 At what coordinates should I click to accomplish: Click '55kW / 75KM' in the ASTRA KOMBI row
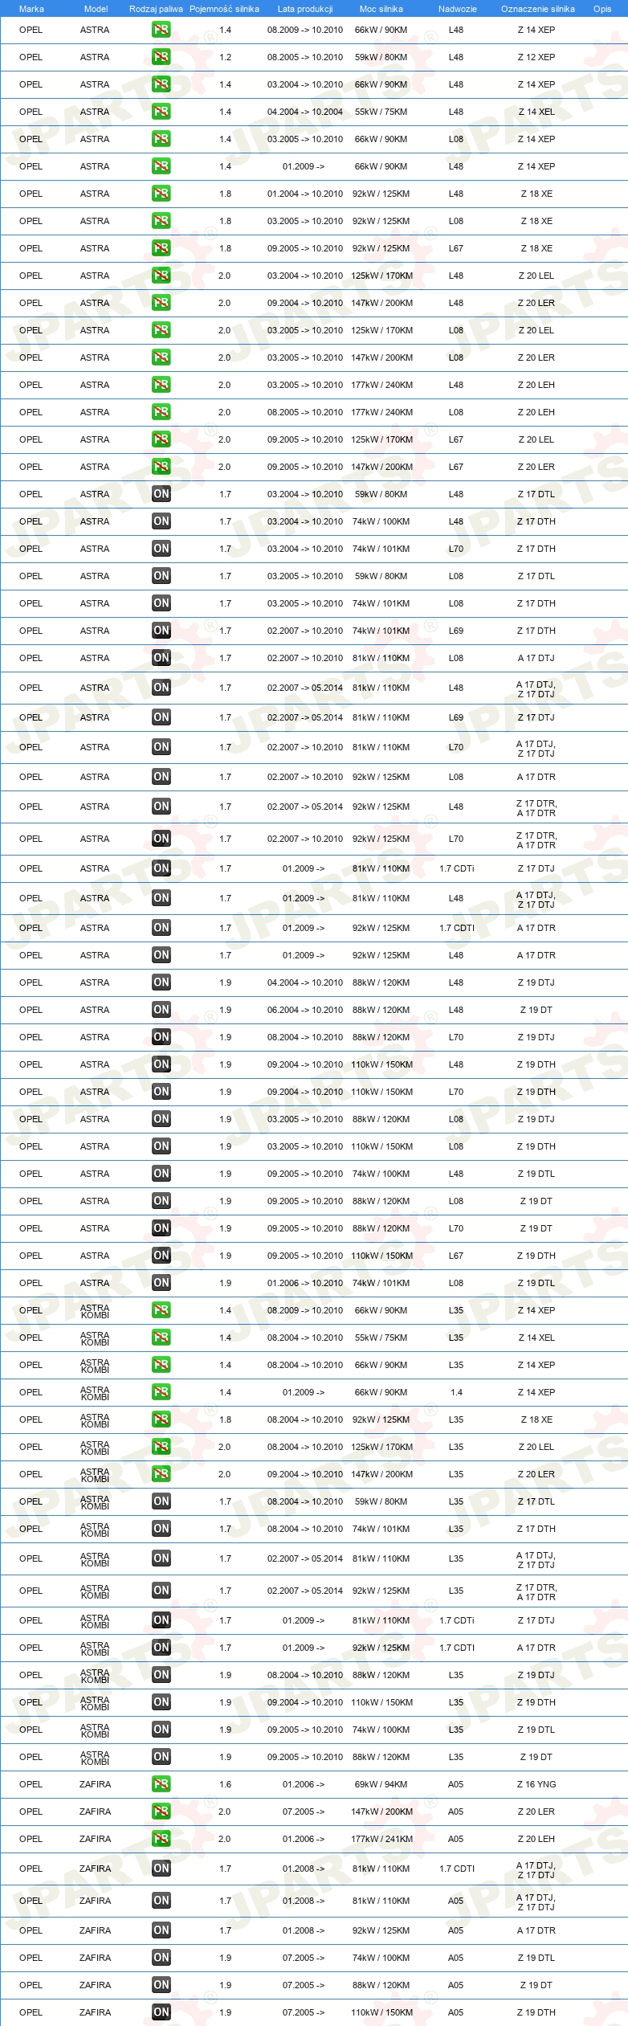coord(381,1338)
